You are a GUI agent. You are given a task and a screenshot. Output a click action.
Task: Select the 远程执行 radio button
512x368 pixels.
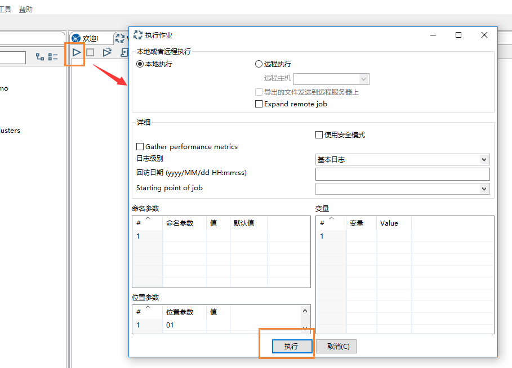tap(259, 63)
